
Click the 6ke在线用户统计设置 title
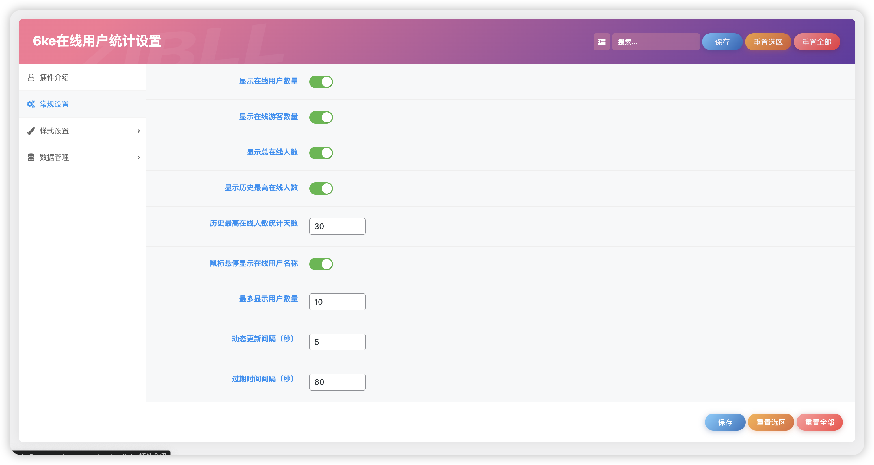click(97, 41)
